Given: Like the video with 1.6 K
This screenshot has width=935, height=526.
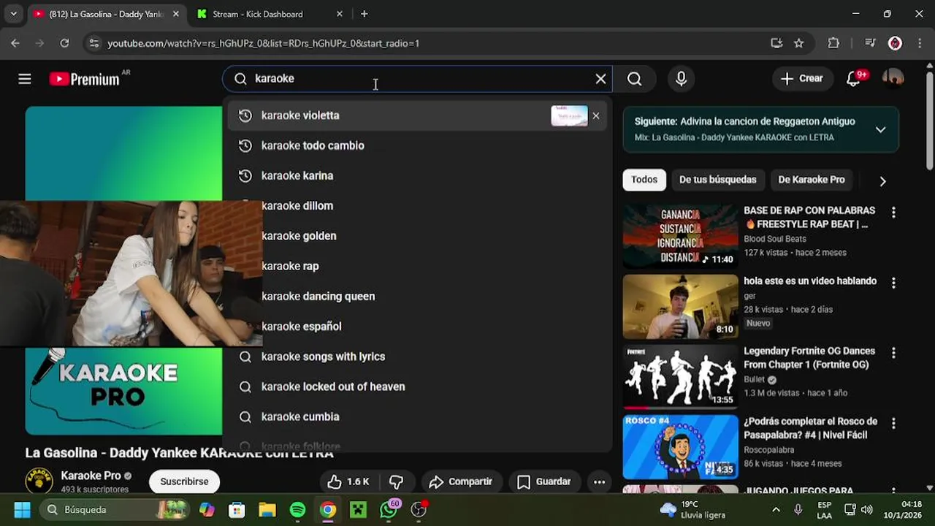Looking at the screenshot, I should [x=348, y=481].
